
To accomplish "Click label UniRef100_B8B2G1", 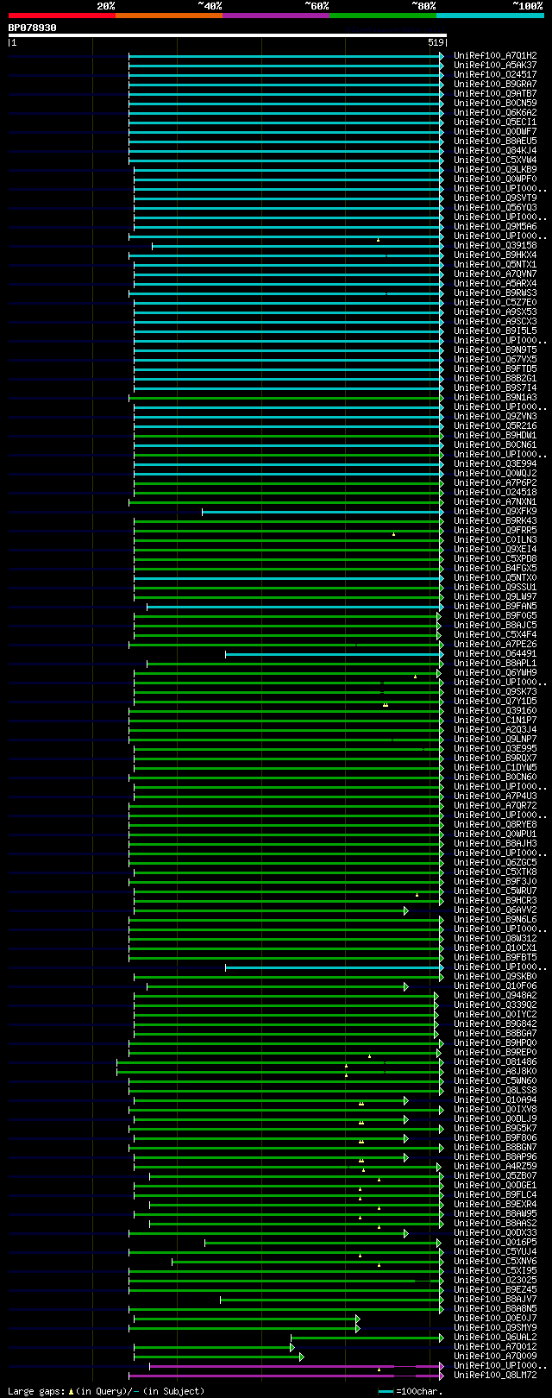I will (496, 379).
